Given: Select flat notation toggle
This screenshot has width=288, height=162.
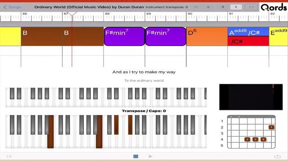Looking at the screenshot, I should click(x=236, y=7).
